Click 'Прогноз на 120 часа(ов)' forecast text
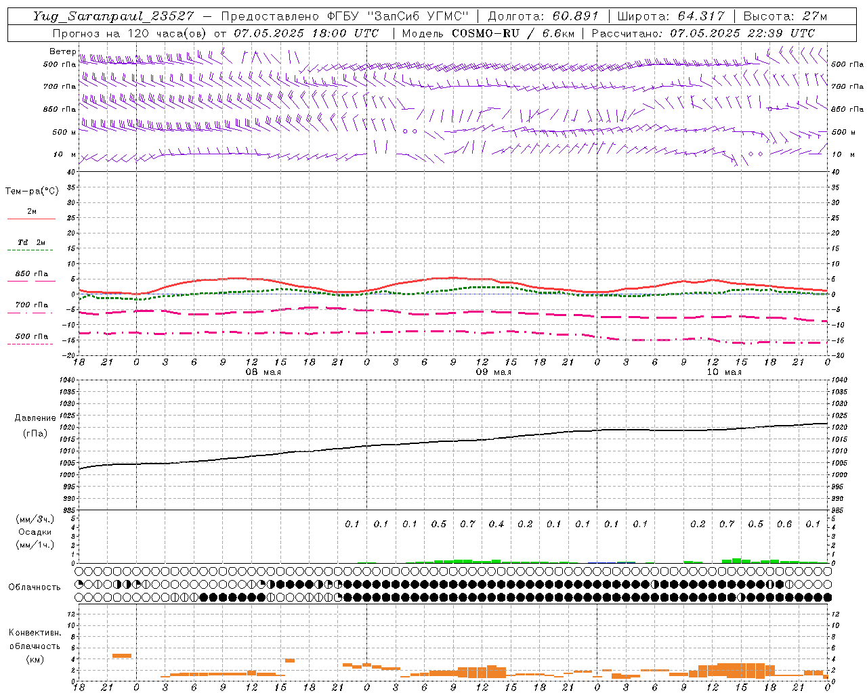 pyautogui.click(x=130, y=33)
